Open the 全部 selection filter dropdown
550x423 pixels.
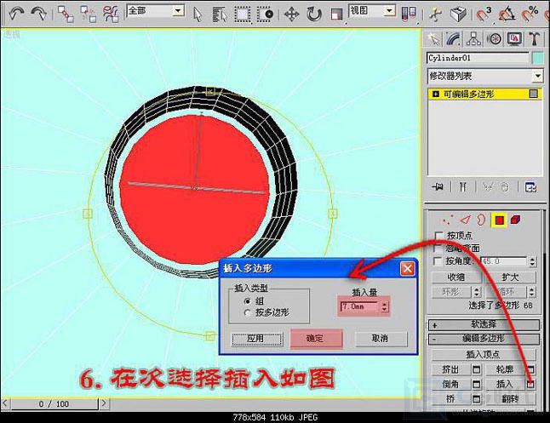(x=154, y=11)
